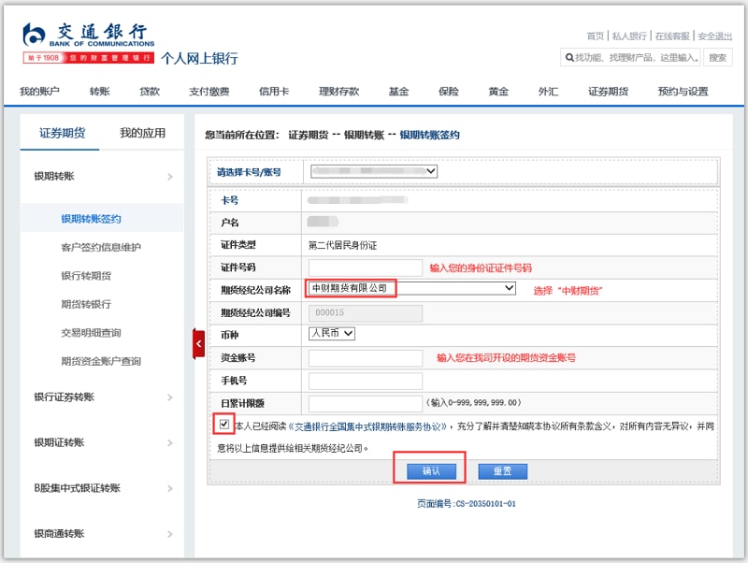The image size is (748, 563).
Task: Switch to the 我的应用 tab
Action: click(x=142, y=133)
